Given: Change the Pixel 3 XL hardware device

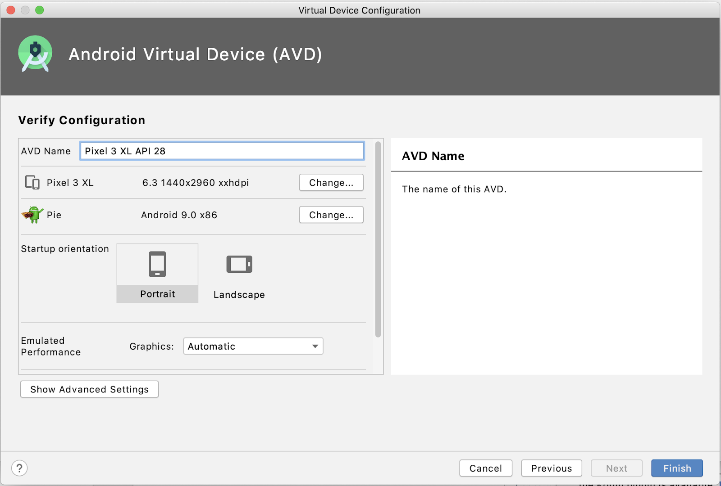Looking at the screenshot, I should [x=331, y=183].
